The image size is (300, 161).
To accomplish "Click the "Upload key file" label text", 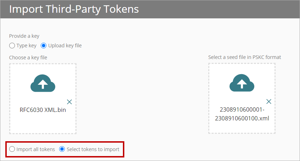I will 65,46.
